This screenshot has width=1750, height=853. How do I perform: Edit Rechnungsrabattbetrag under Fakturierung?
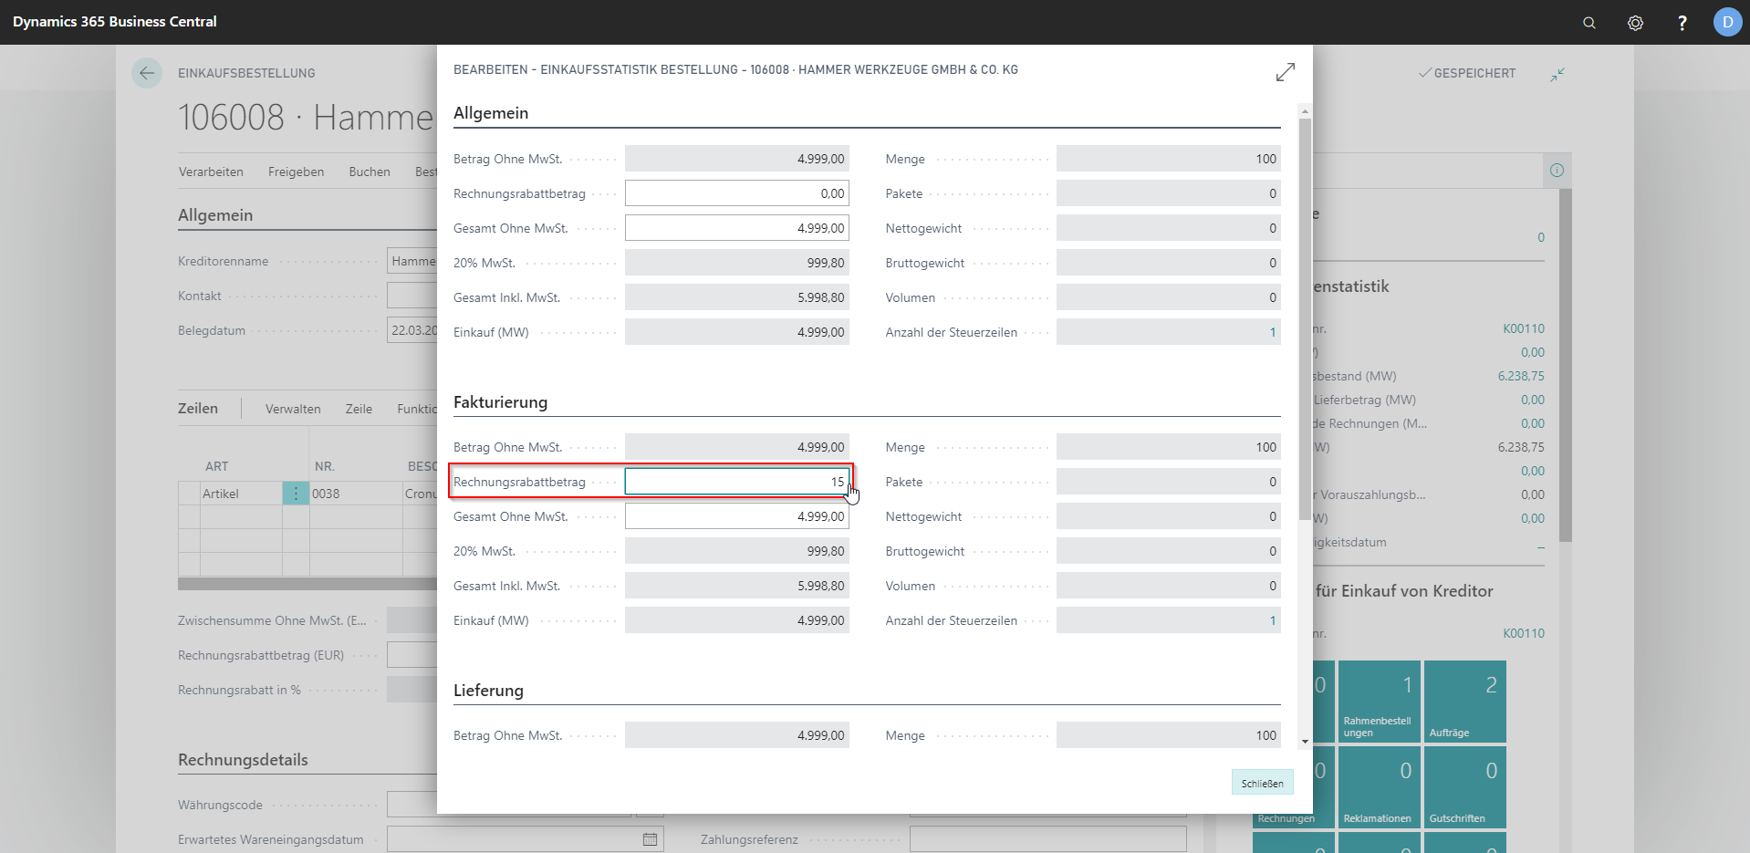click(737, 482)
